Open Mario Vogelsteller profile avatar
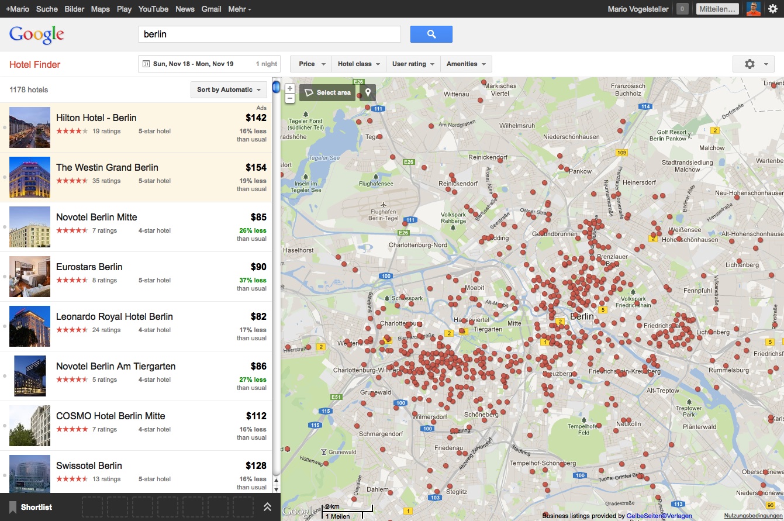784x521 pixels. (x=754, y=9)
